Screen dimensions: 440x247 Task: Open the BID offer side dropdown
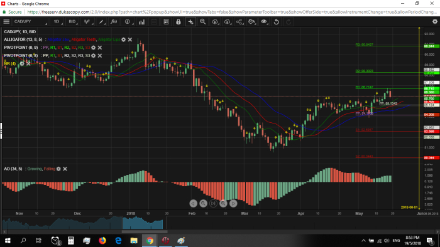click(72, 21)
